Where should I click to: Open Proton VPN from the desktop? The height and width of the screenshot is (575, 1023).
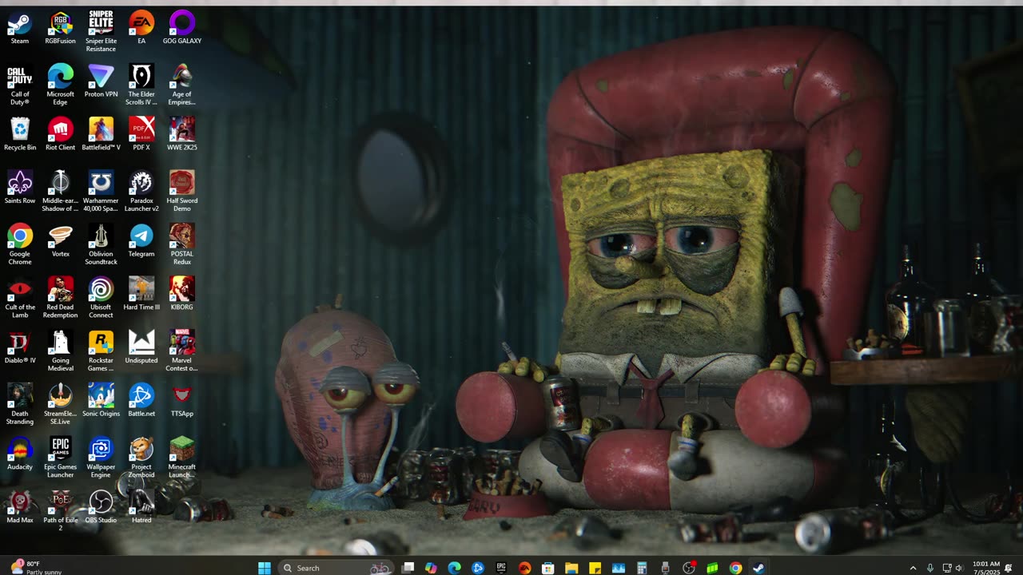click(101, 81)
